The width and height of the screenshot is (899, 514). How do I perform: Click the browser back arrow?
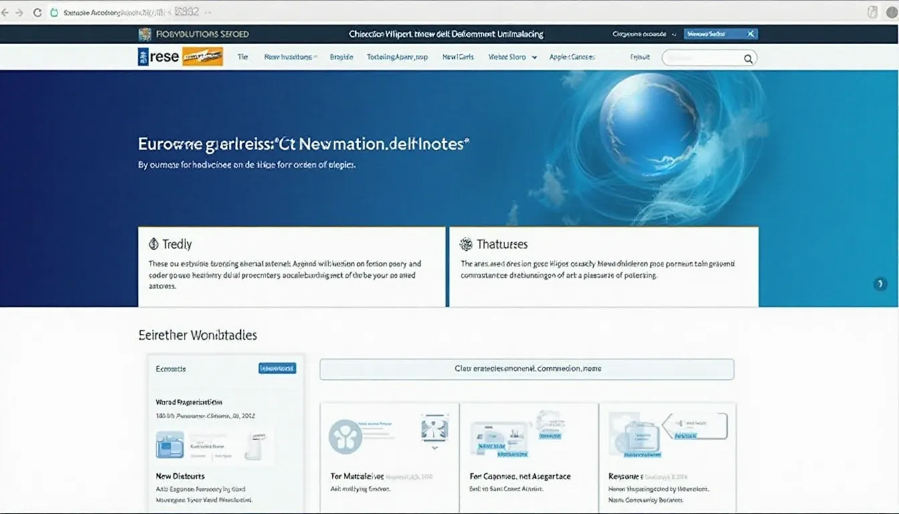click(6, 13)
